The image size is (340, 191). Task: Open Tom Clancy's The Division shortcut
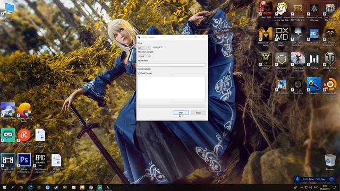[x=330, y=11]
